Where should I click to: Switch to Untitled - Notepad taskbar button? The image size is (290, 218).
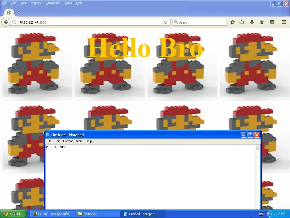tap(143, 214)
